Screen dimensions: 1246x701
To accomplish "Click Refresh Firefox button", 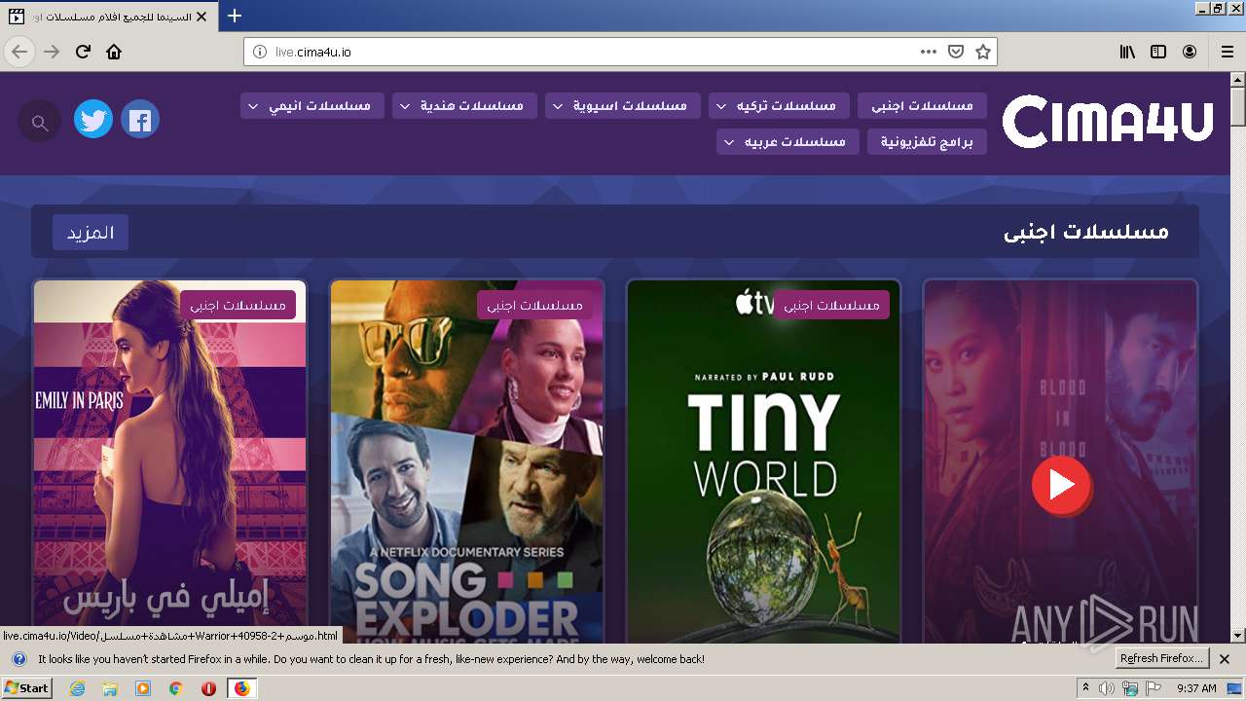I will [1162, 658].
